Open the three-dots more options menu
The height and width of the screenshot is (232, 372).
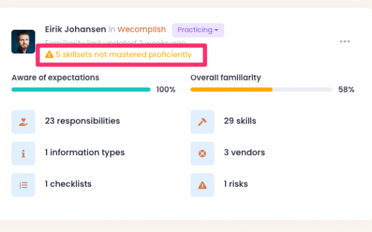coord(345,42)
